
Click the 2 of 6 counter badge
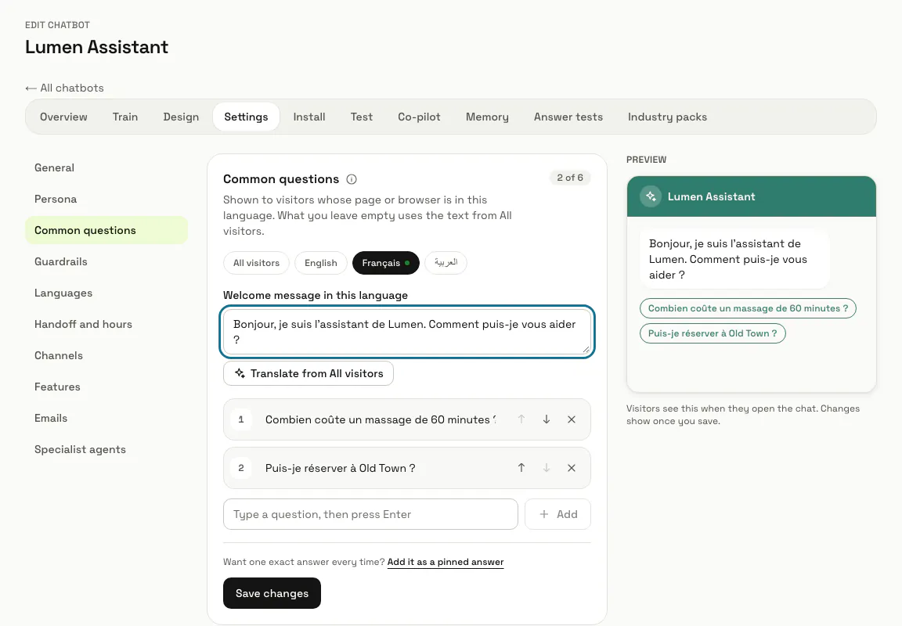[x=569, y=178]
